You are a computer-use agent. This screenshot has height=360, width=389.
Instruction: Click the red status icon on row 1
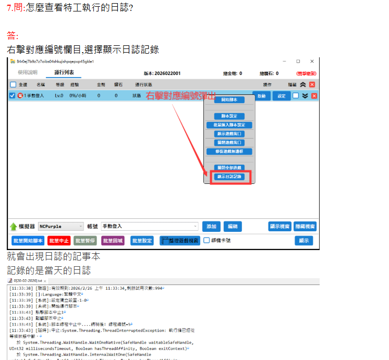[20, 96]
